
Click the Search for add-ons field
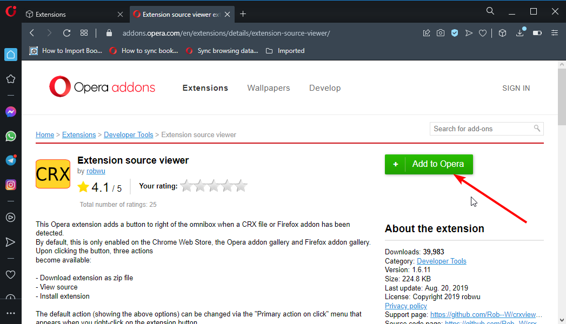point(481,129)
